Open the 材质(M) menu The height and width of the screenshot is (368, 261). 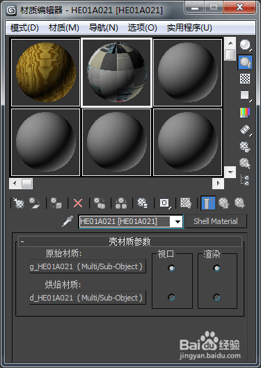point(64,28)
